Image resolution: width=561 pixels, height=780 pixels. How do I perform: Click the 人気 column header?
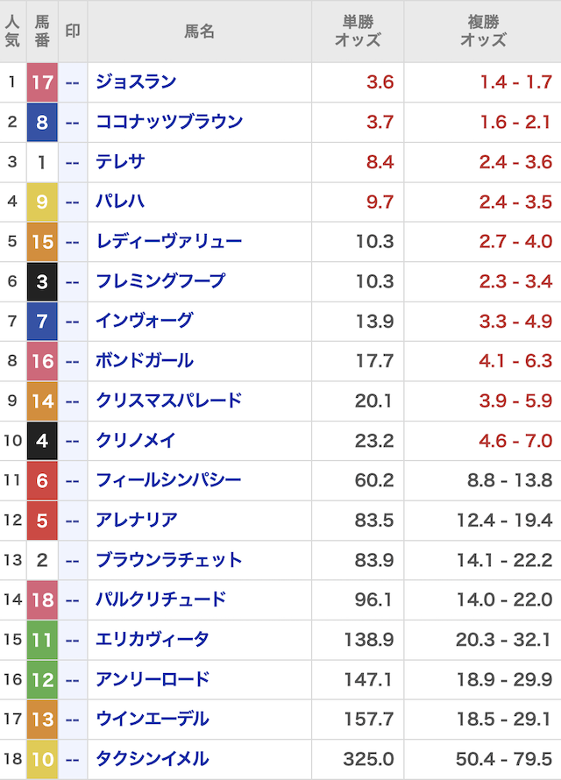[x=12, y=31]
